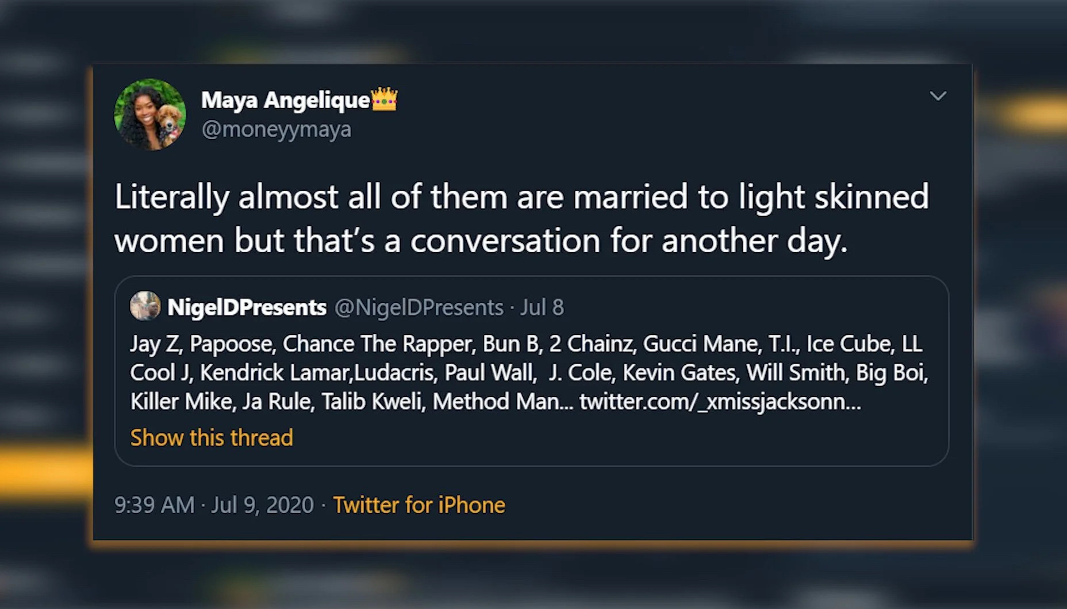Image resolution: width=1067 pixels, height=609 pixels.
Task: Click the 'Jul 9, 2020' date
Action: (262, 505)
